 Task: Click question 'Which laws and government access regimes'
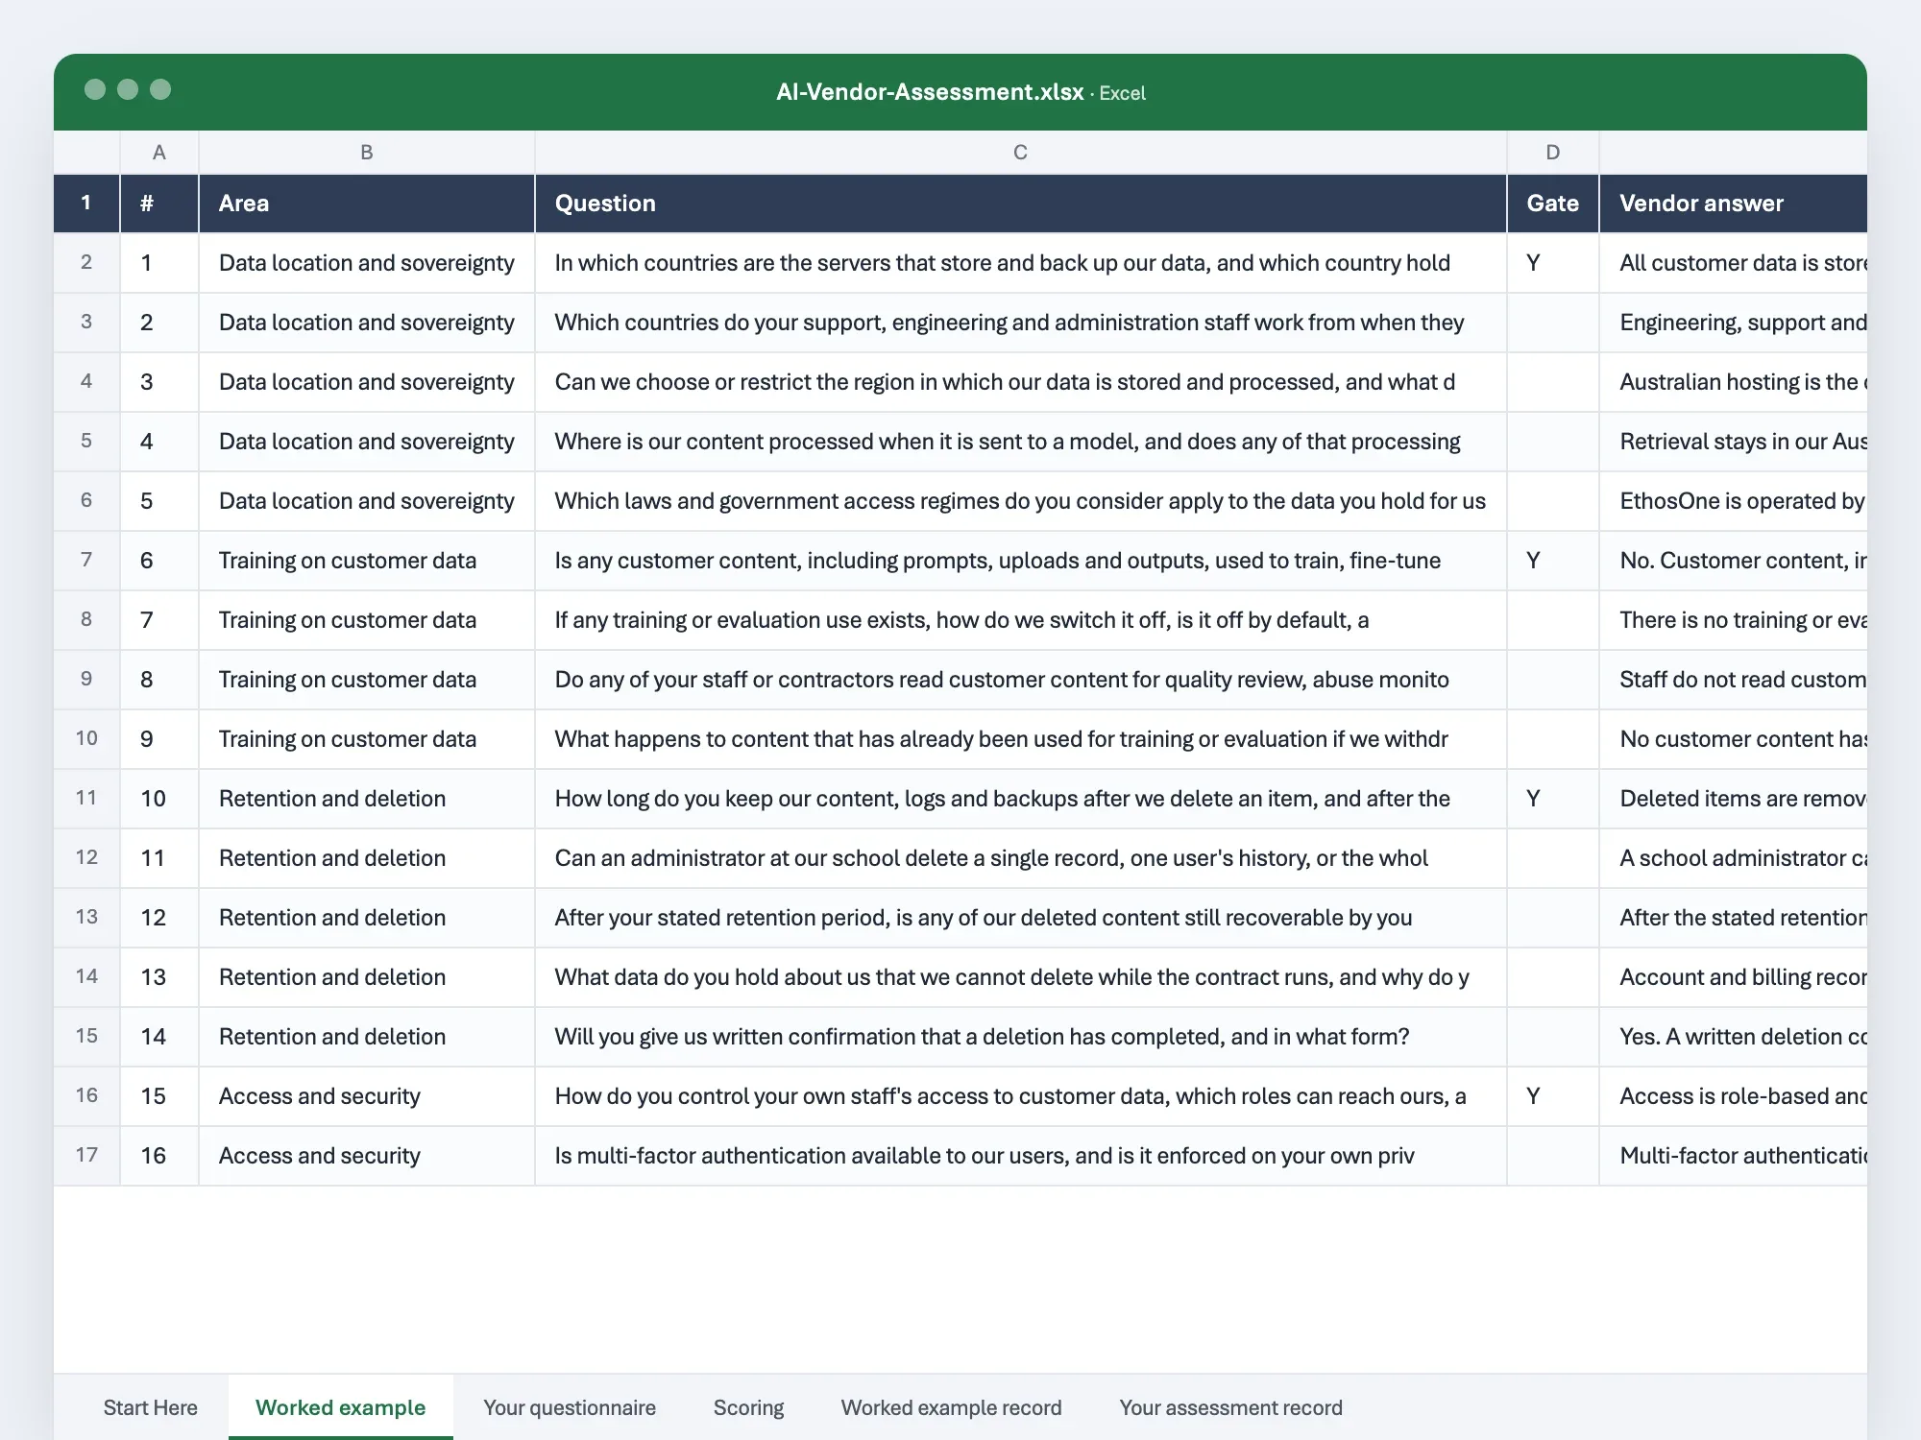coord(1021,501)
